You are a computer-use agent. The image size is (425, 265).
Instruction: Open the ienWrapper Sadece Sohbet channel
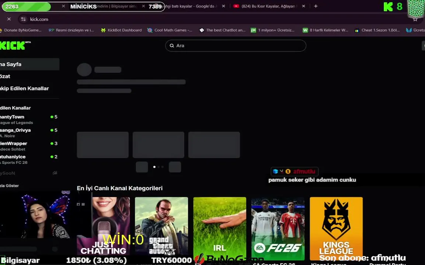[x=29, y=146]
